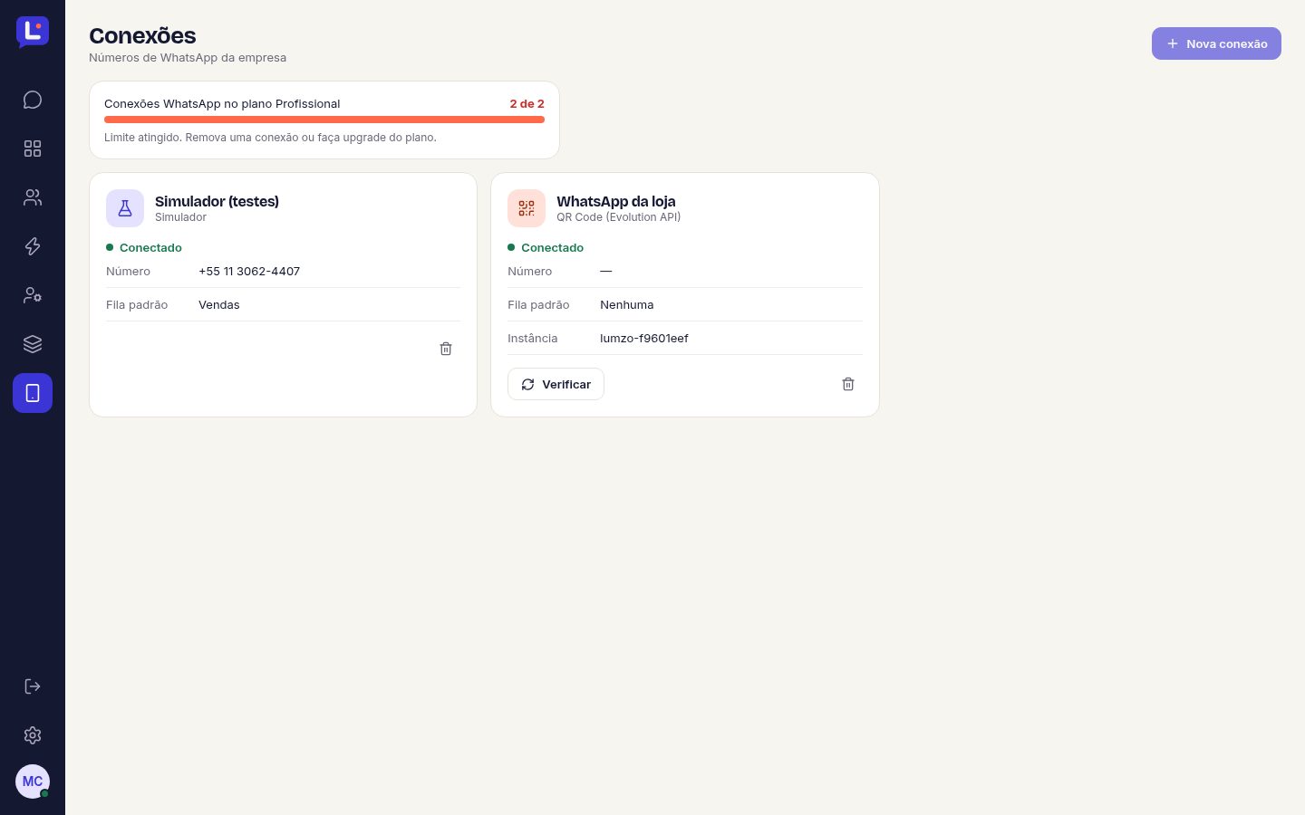Screen dimensions: 1305x815
Task: Open the user settings gear-person sidebar icon
Action: click(33, 295)
